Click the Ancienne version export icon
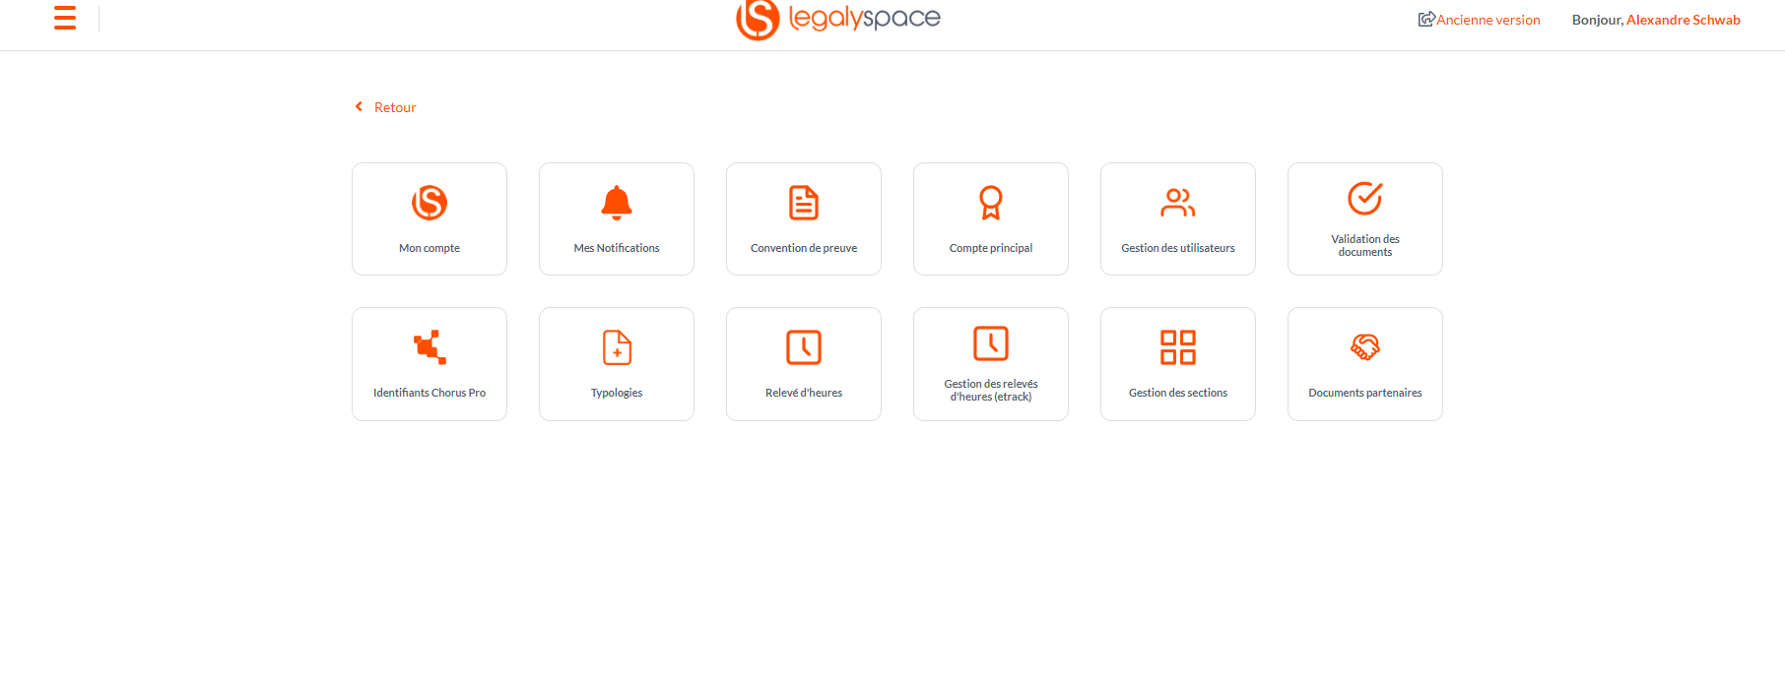The image size is (1785, 682). coord(1425,19)
